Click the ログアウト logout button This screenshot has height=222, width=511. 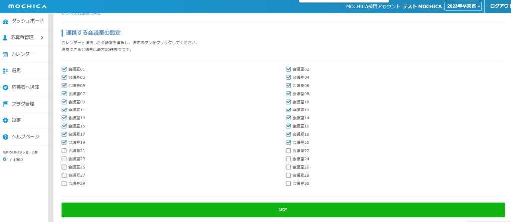point(500,6)
